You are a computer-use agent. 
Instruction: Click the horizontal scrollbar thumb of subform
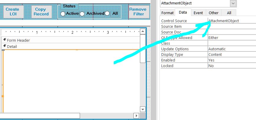40,116
